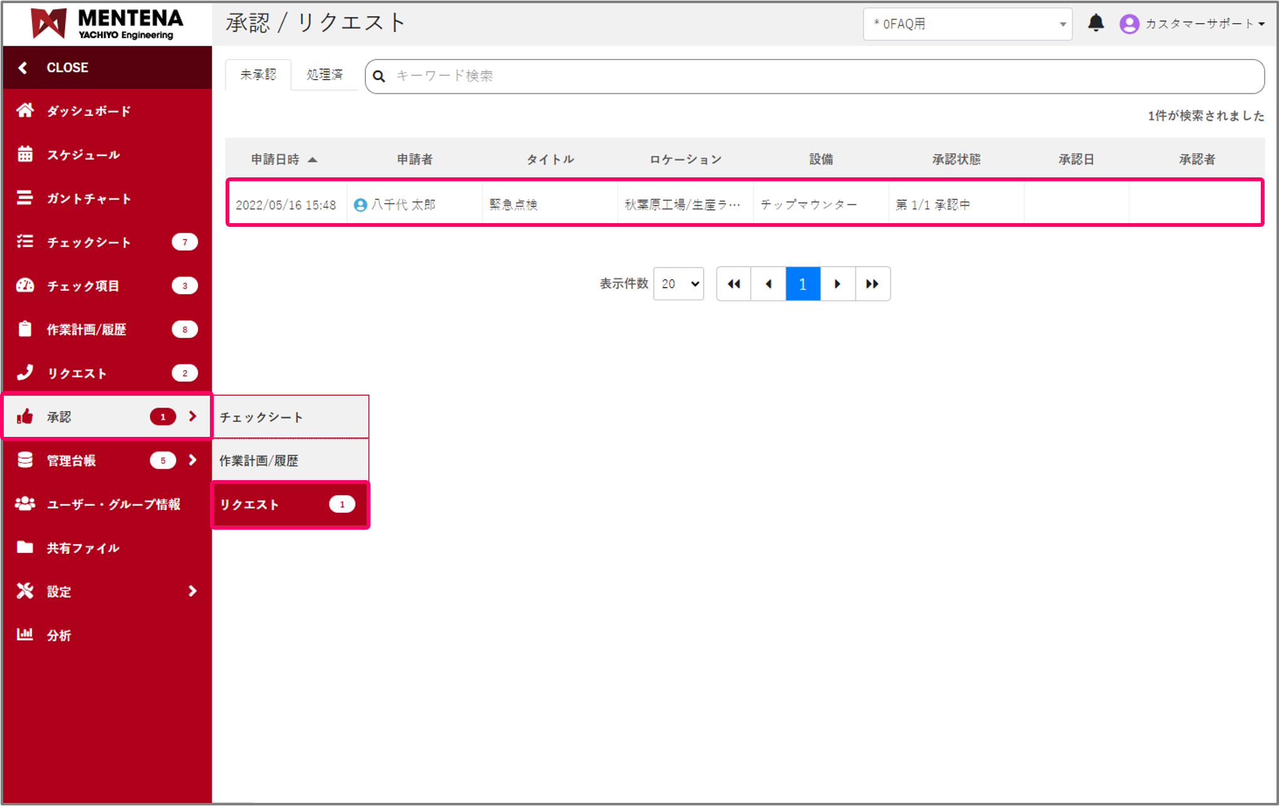Open the 0FAQ用 workspace dropdown
This screenshot has height=806, width=1279.
[967, 24]
